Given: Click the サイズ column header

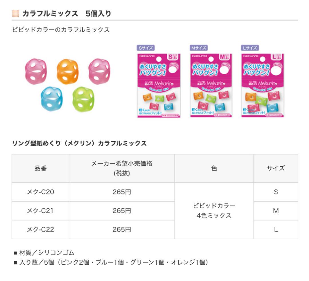Looking at the screenshot, I should (276, 168).
